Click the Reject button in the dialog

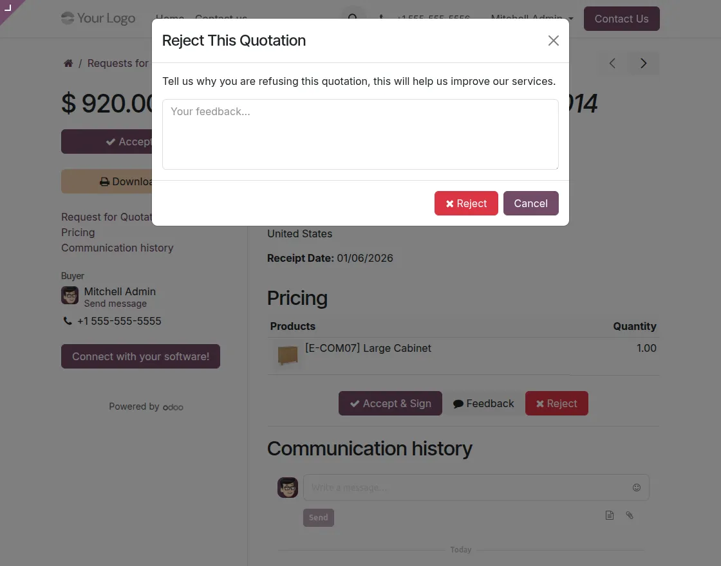466,203
